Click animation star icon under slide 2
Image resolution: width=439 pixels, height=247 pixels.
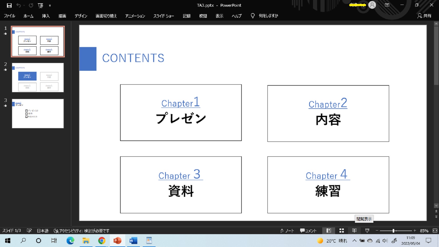coord(5,70)
